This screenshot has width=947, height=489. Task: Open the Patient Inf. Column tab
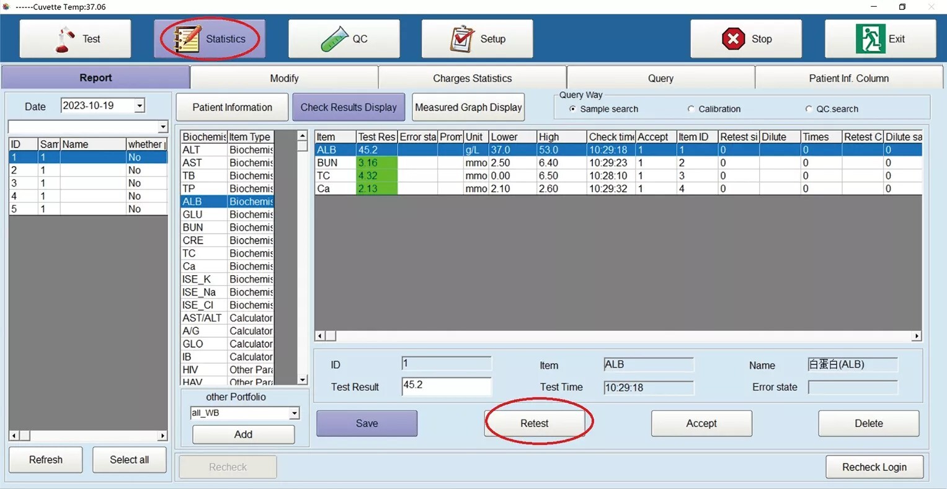point(848,78)
